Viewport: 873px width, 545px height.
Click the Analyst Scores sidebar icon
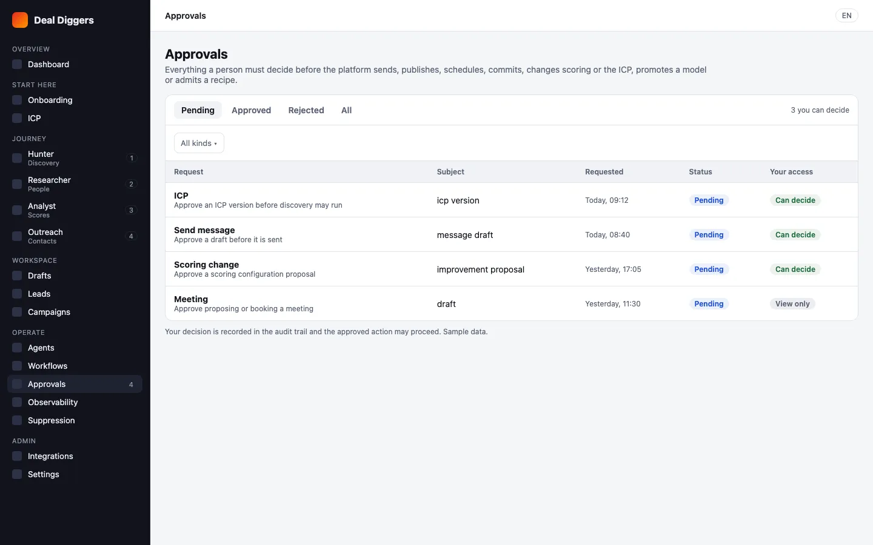(17, 210)
